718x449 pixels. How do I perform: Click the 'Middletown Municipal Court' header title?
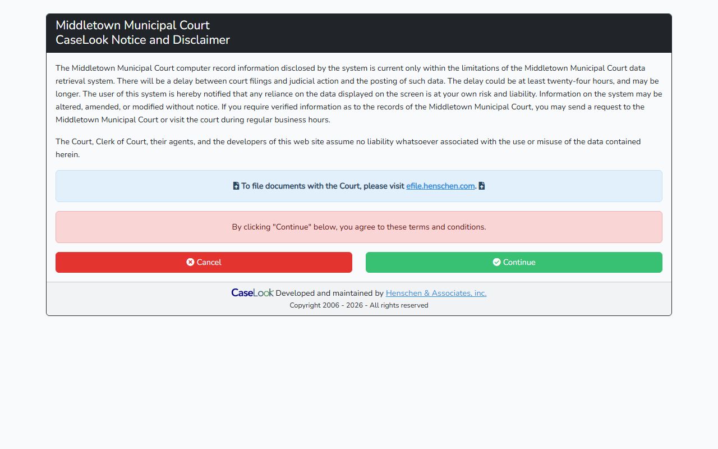pyautogui.click(x=132, y=25)
